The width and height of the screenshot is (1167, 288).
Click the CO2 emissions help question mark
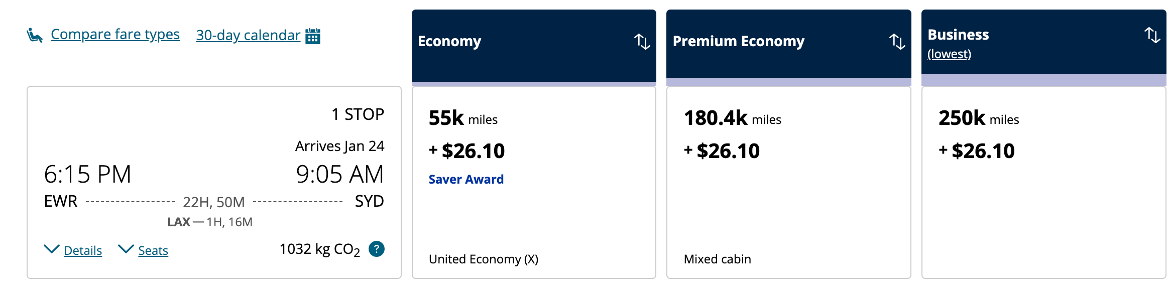(x=377, y=249)
